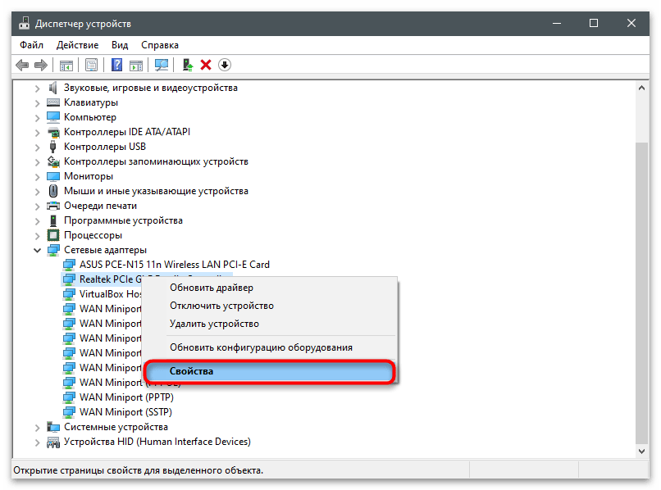Scan for hardware changes monitor icon

(162, 65)
